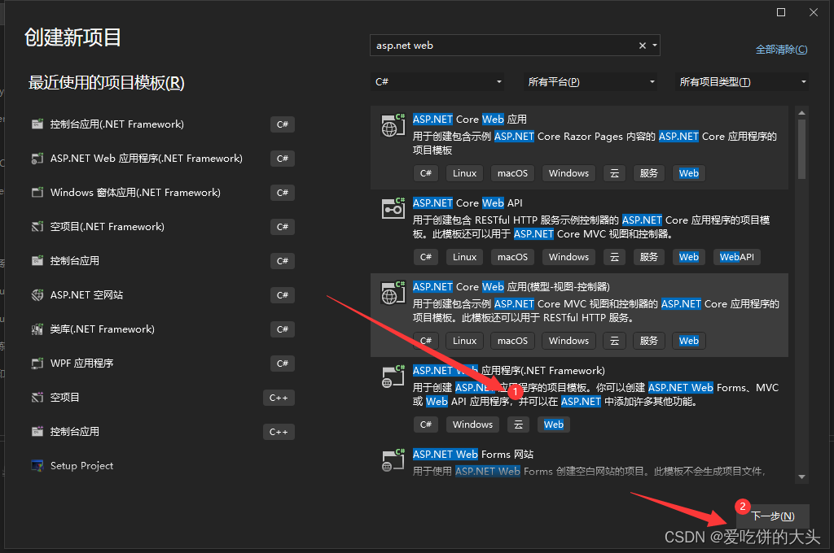Click the template list scrollbar thumb
The width and height of the screenshot is (834, 553).
tap(801, 150)
